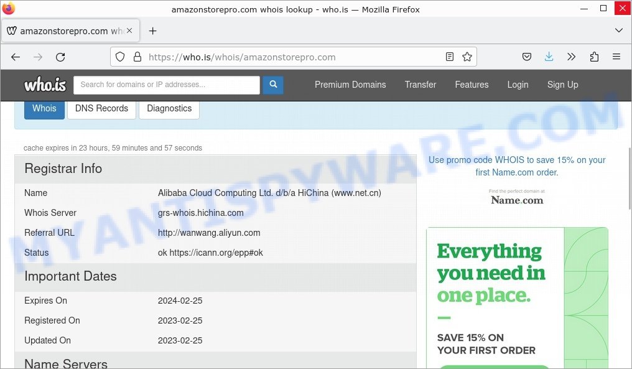
Task: Click the Referral URL label
Action: click(49, 233)
